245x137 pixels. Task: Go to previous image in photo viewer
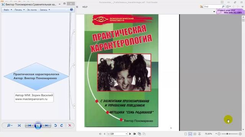pyautogui.click(x=29, y=126)
